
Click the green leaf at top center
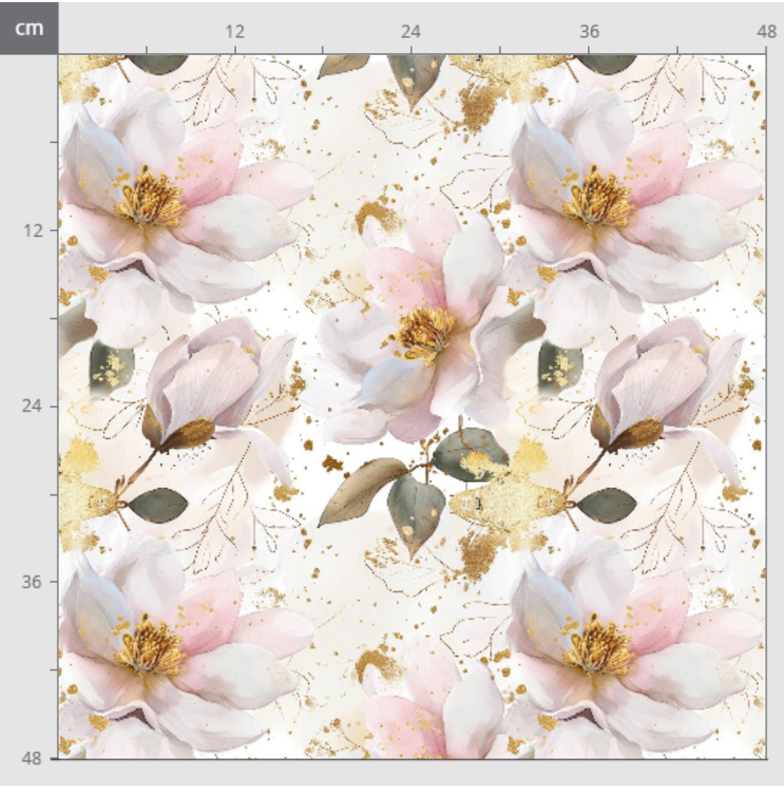point(416,77)
